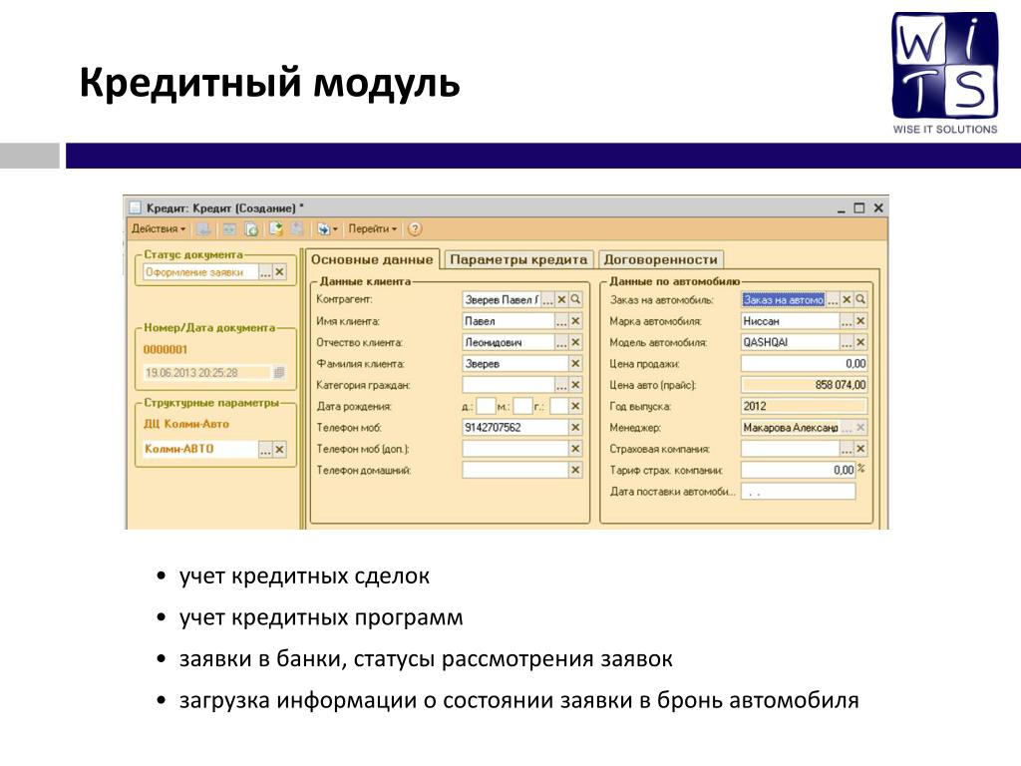1021x766 pixels.
Task: Clear the Заказ на автомобиль field
Action: pyautogui.click(x=847, y=299)
